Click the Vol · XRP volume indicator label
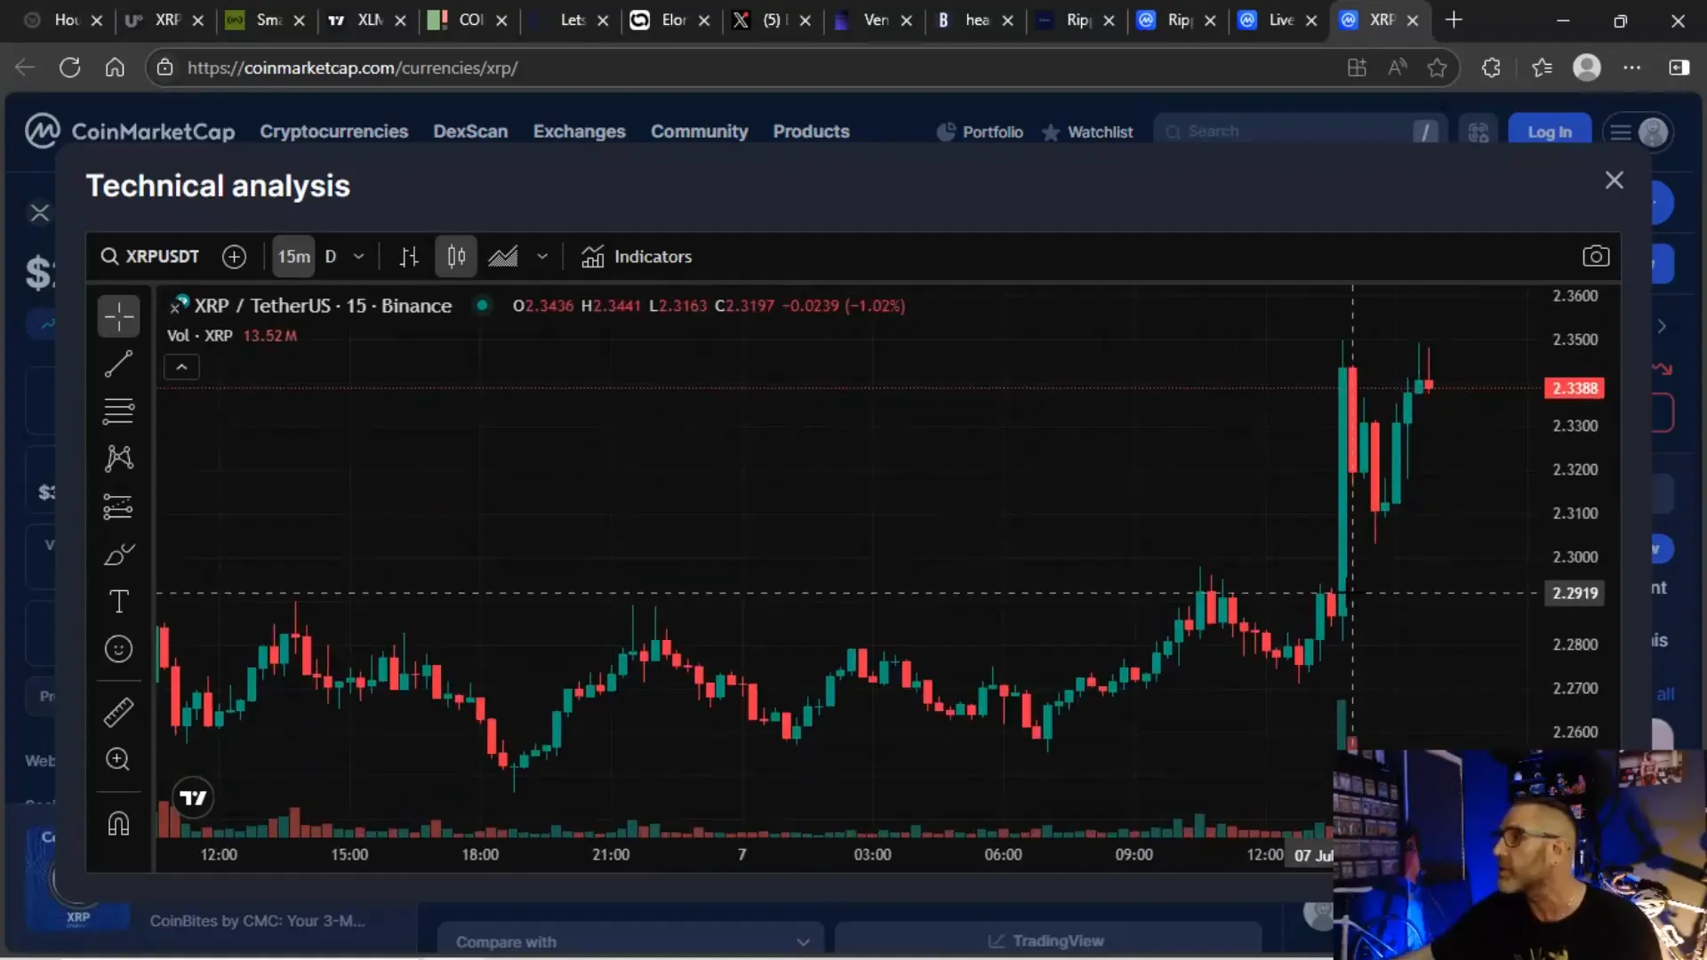The image size is (1707, 960). pyautogui.click(x=200, y=336)
